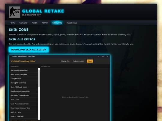
Task: Click the inventory scrollbar down arrow
Action: pos(39,119)
